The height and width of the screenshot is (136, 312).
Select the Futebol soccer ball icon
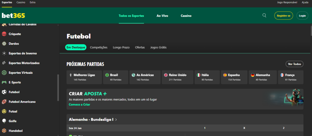tap(4, 92)
